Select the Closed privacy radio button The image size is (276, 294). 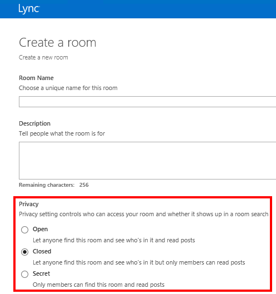25,252
